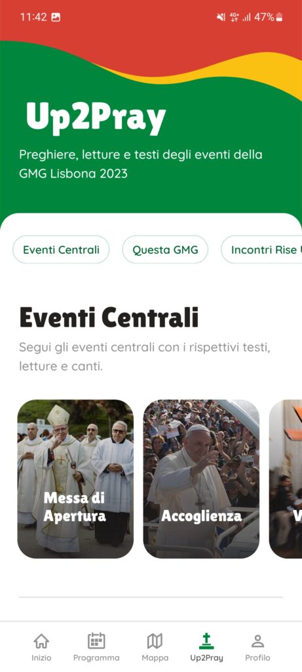Open the Programma calendar icon
This screenshot has height=672, width=302.
pyautogui.click(x=96, y=640)
